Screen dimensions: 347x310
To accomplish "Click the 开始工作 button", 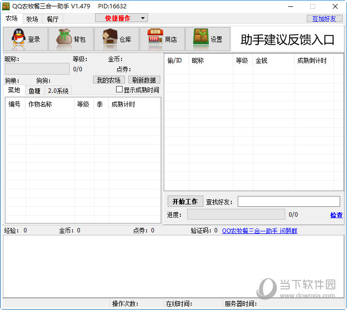I will coord(185,201).
